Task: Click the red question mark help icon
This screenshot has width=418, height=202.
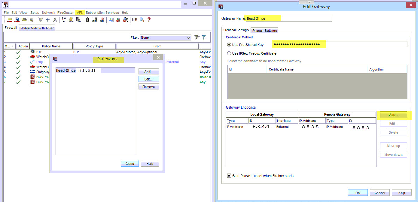Action: point(149,20)
